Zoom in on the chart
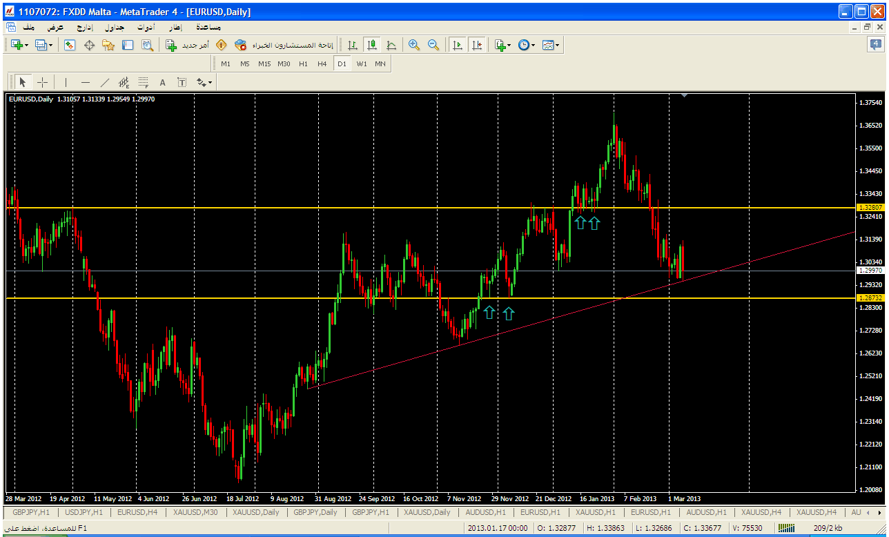The width and height of the screenshot is (889, 537). click(414, 45)
